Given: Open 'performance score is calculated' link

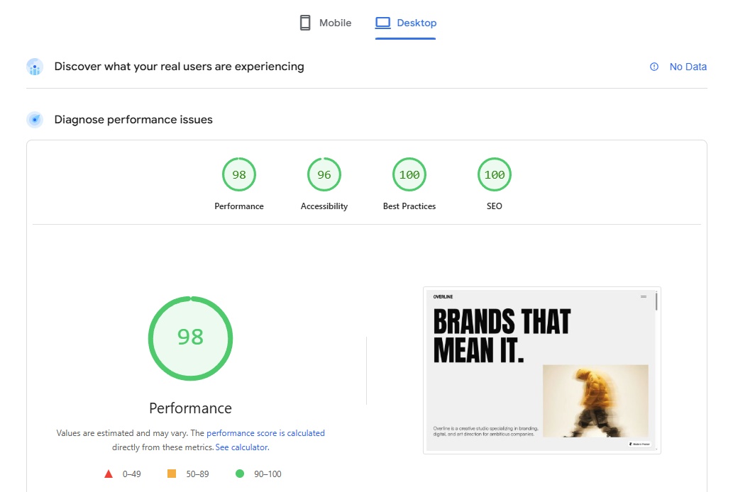Looking at the screenshot, I should (265, 433).
